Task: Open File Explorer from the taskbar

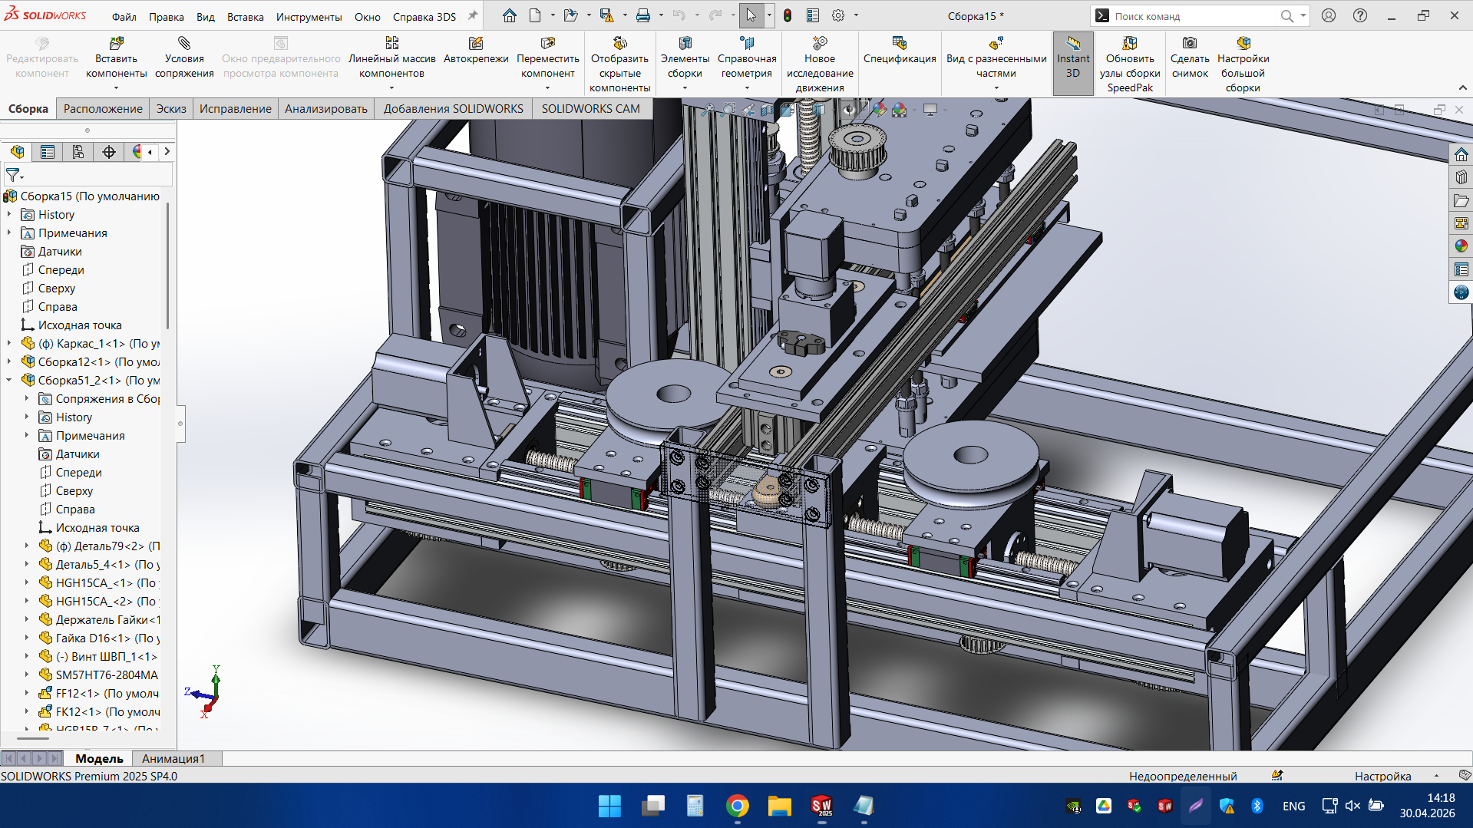Action: 779,806
